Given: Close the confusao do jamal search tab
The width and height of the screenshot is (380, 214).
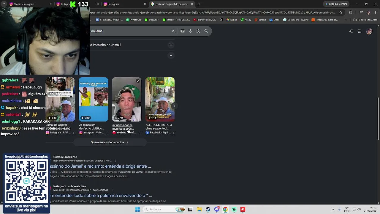Looking at the screenshot, I should pos(192,4).
